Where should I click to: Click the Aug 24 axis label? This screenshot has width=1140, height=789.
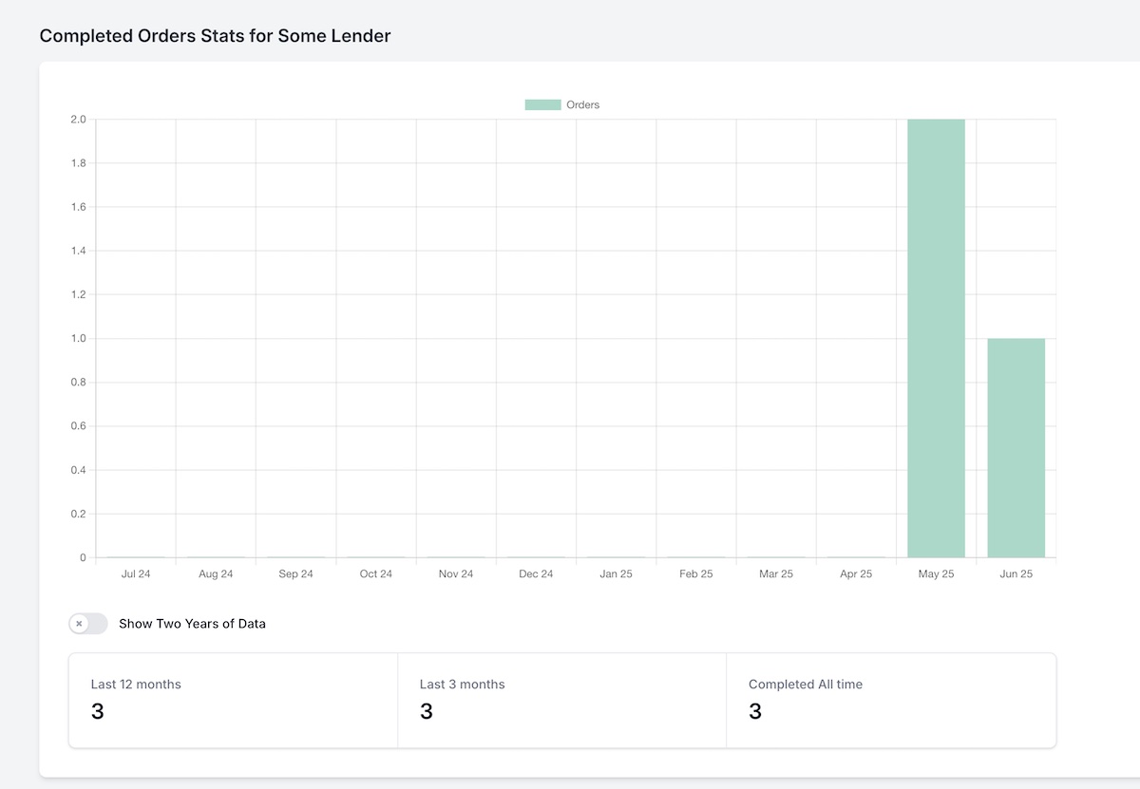pyautogui.click(x=216, y=574)
